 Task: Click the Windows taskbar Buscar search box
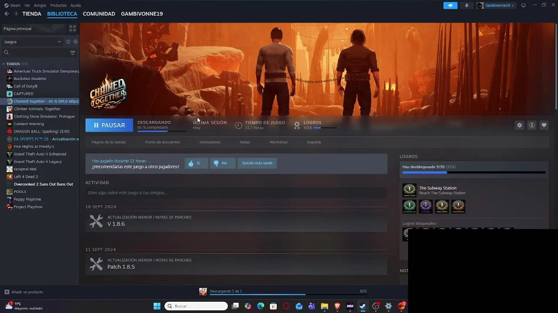196,306
